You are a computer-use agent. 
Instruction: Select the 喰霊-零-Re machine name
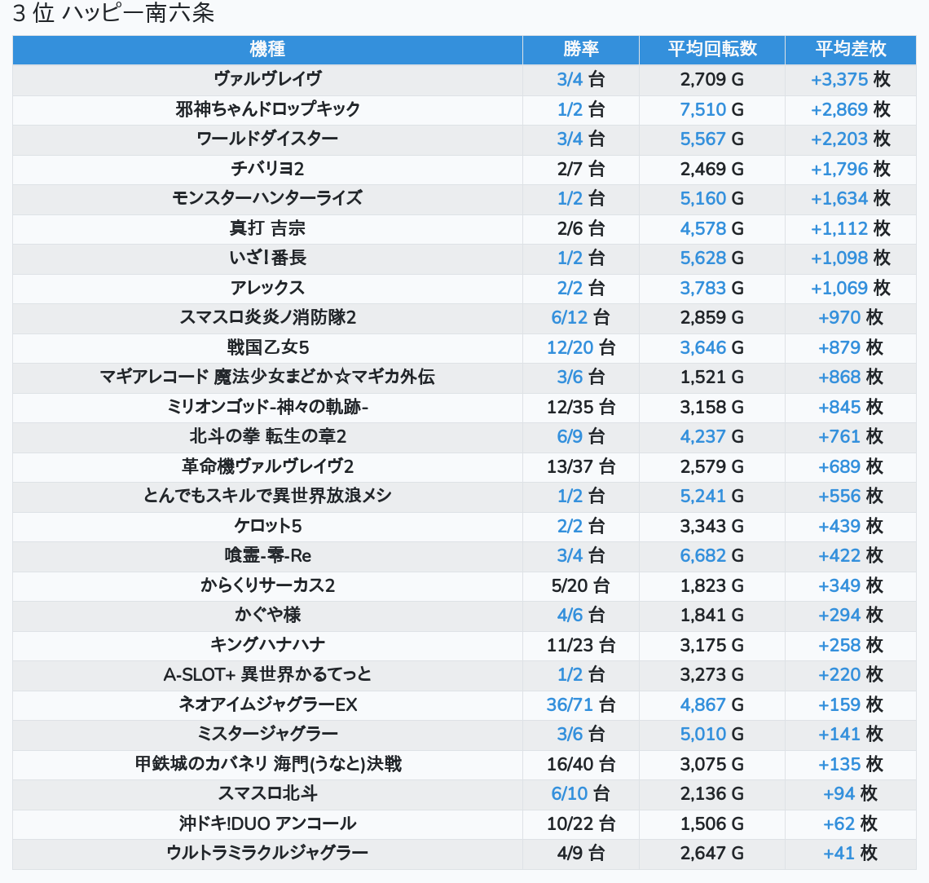267,556
